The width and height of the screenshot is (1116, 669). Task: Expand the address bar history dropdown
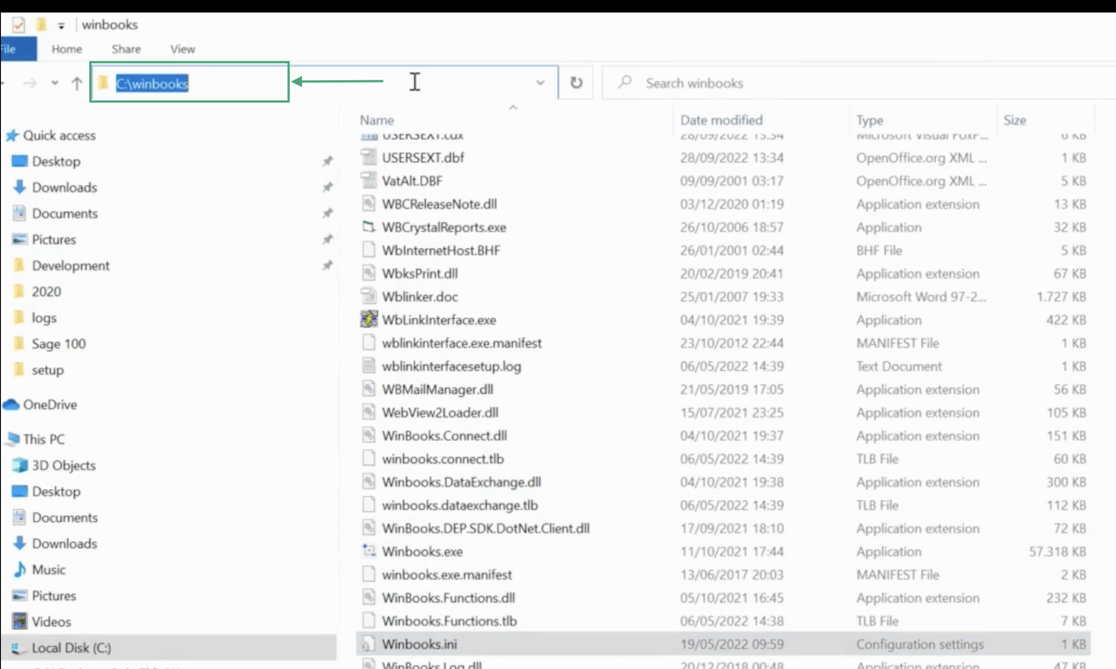point(540,82)
